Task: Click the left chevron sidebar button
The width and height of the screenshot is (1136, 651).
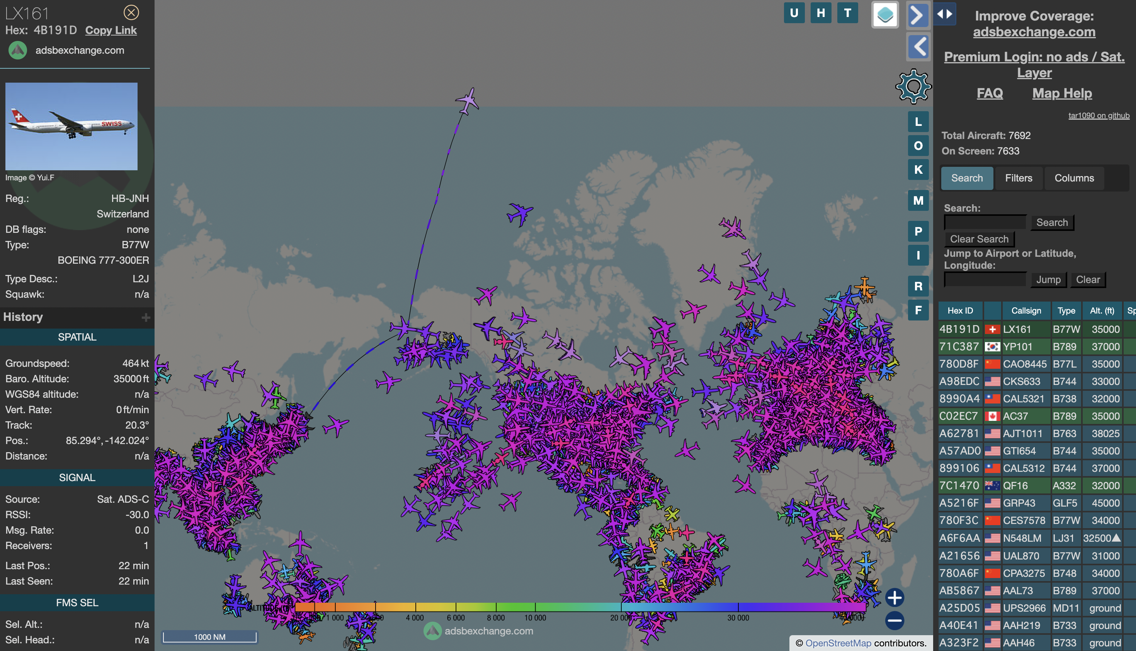Action: 918,46
